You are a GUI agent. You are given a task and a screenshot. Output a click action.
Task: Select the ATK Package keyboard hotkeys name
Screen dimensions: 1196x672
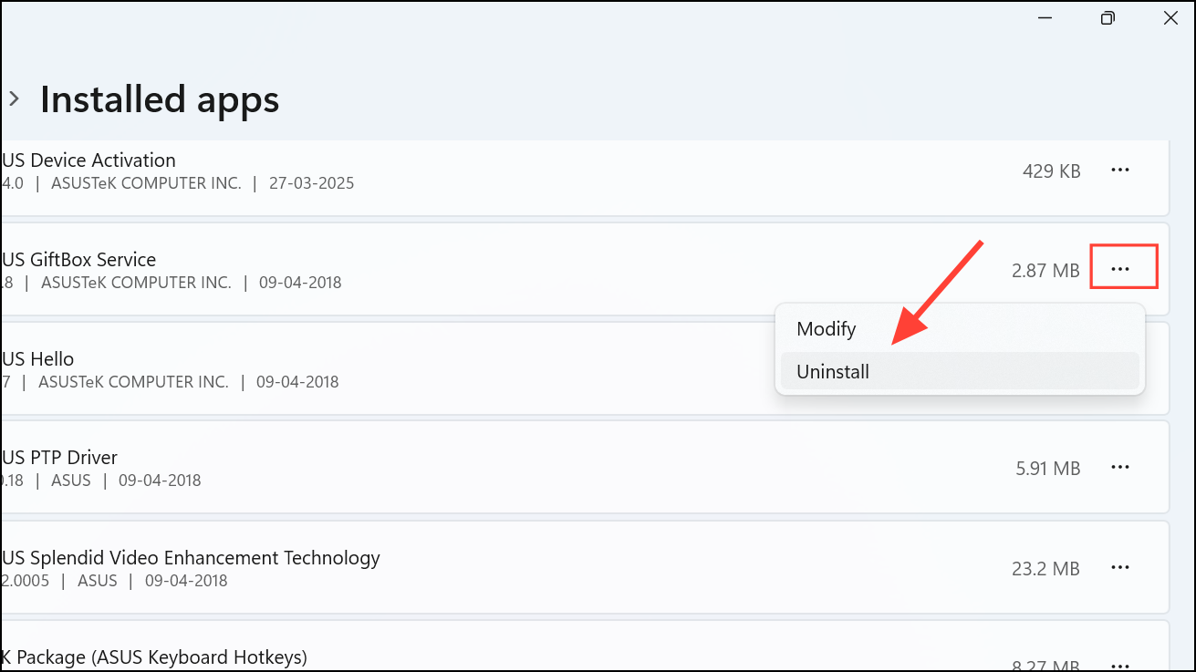click(154, 656)
